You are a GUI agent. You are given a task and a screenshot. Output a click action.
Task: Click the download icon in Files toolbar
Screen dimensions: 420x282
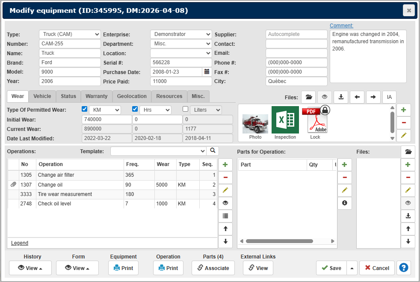pyautogui.click(x=341, y=97)
